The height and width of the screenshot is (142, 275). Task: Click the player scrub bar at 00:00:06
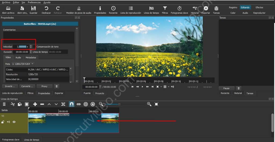(x=137, y=81)
